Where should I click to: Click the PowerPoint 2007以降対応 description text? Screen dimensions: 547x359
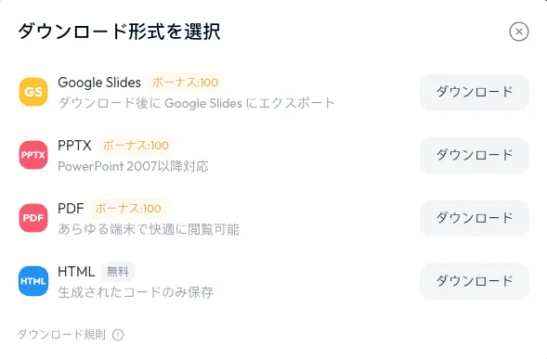(133, 166)
